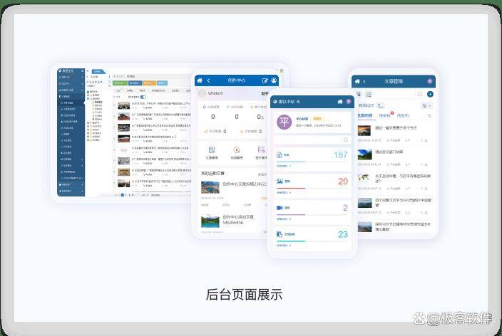Open the picture icon beside count 20
The image size is (502, 336).
tap(280, 182)
